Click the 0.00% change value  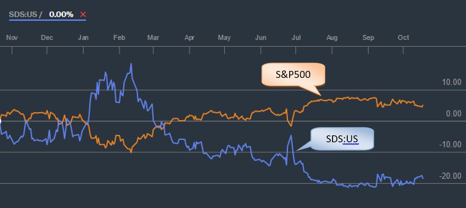click(x=61, y=14)
